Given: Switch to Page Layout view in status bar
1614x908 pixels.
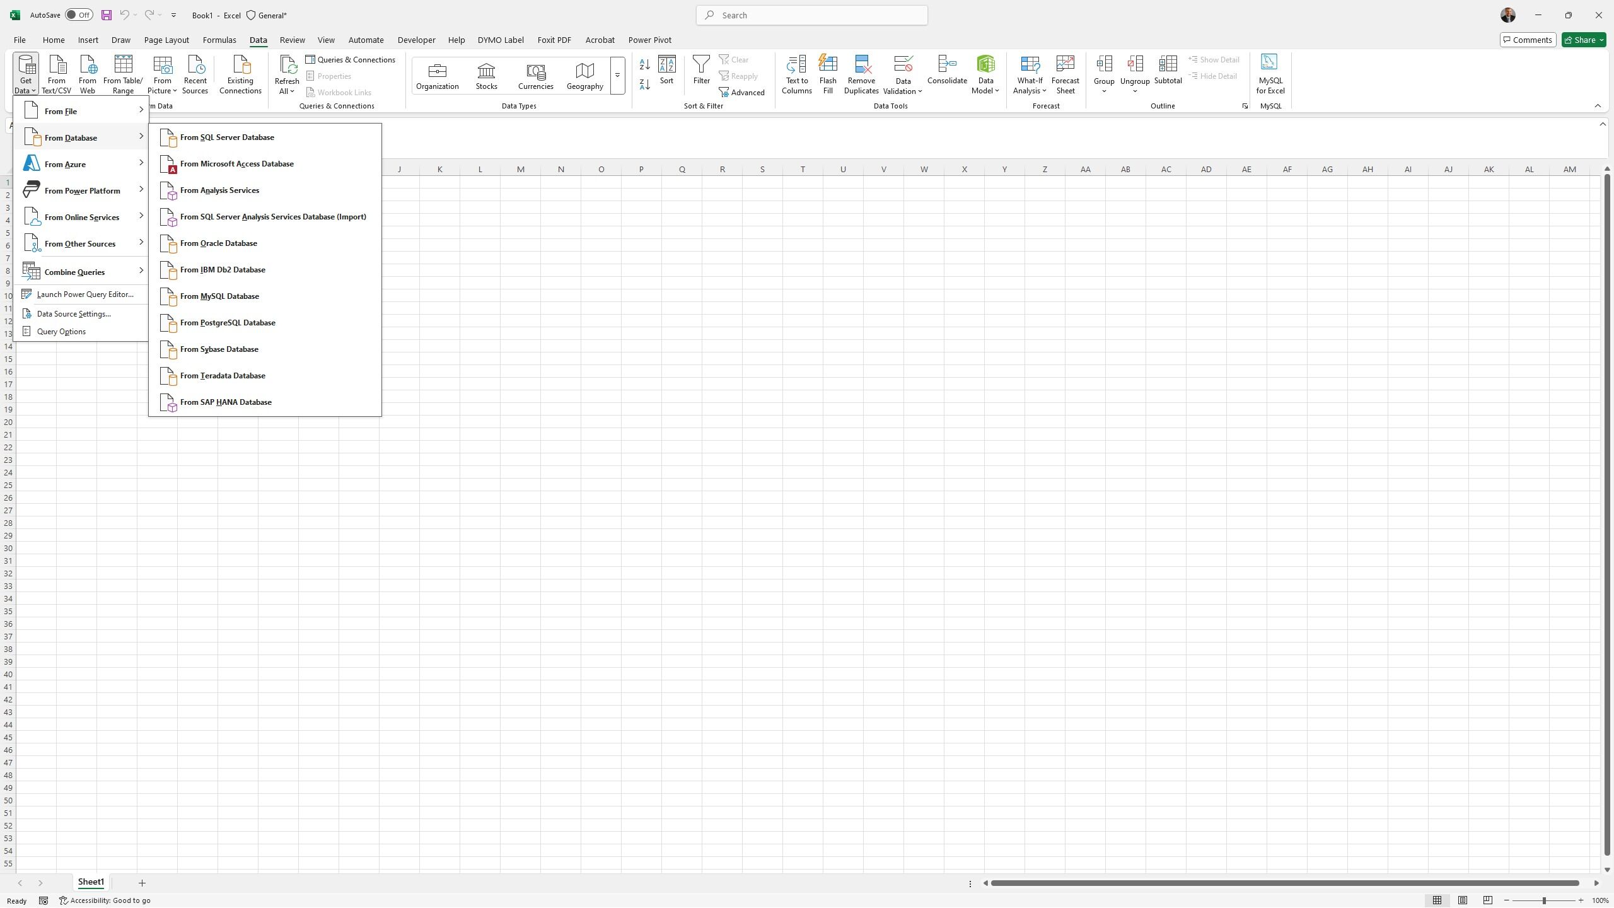Looking at the screenshot, I should click(1463, 900).
